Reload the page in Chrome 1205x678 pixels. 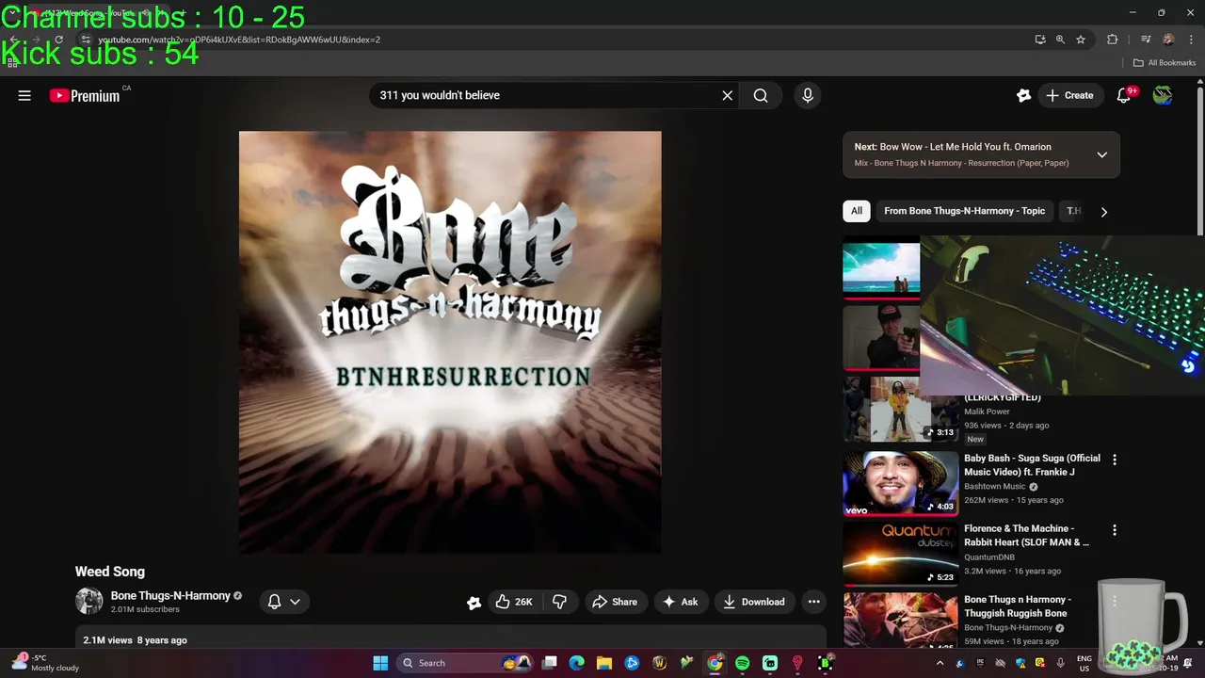click(x=58, y=40)
